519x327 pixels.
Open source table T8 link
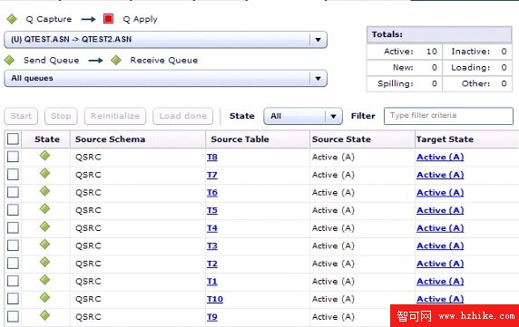point(212,157)
